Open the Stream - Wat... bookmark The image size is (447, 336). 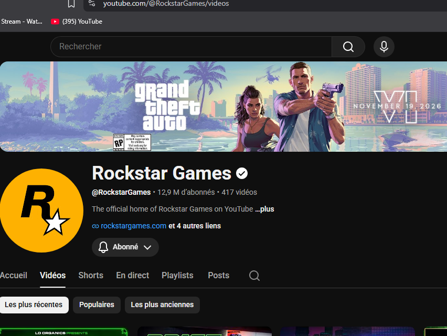pyautogui.click(x=22, y=22)
